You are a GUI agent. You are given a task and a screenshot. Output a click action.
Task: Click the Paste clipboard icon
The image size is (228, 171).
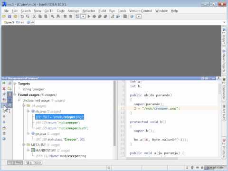pyautogui.click(x=46, y=17)
